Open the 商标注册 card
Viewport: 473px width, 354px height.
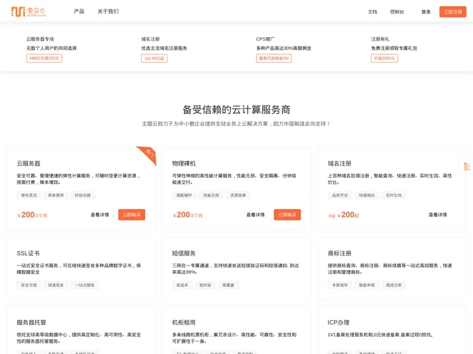pos(392,268)
